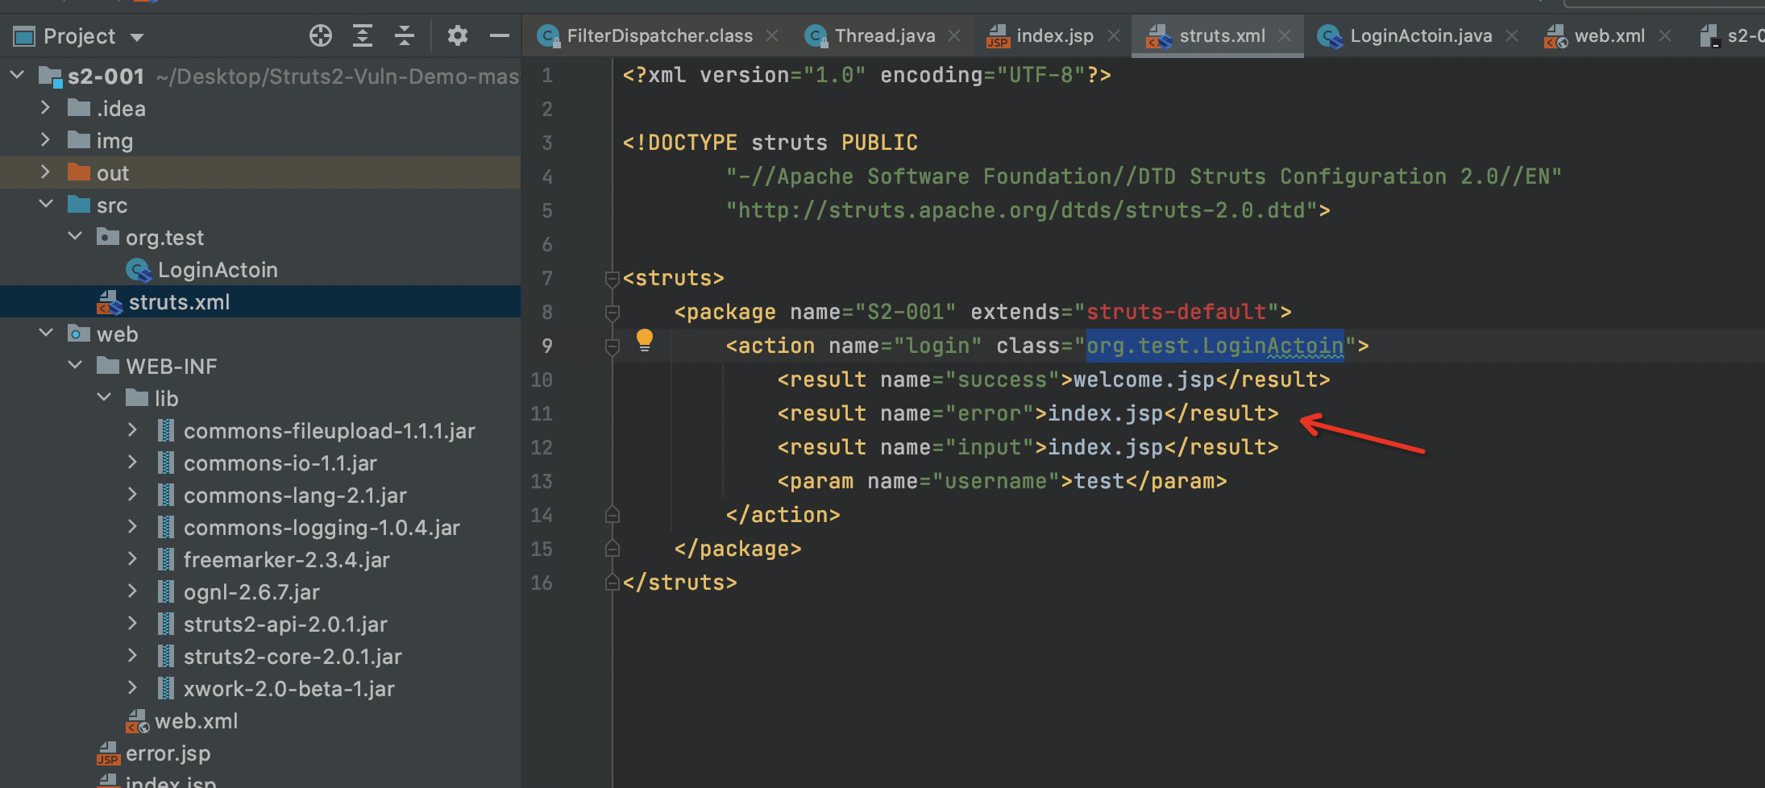Select commons-io-1.1.jar in lib

click(x=280, y=463)
